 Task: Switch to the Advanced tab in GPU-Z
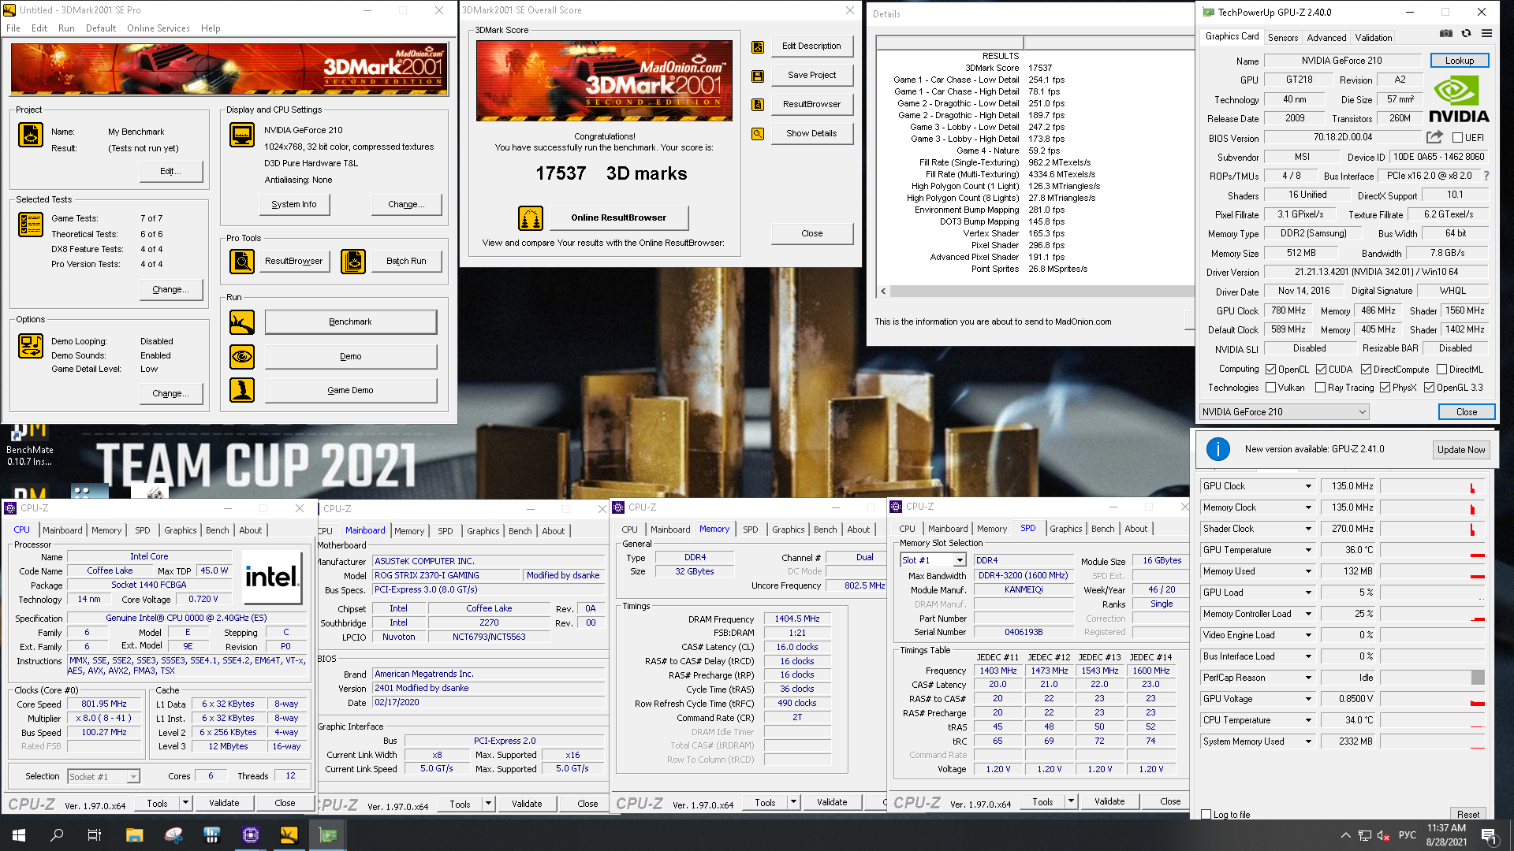click(x=1326, y=38)
